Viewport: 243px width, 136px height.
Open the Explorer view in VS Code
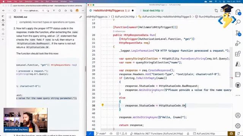point(238,12)
